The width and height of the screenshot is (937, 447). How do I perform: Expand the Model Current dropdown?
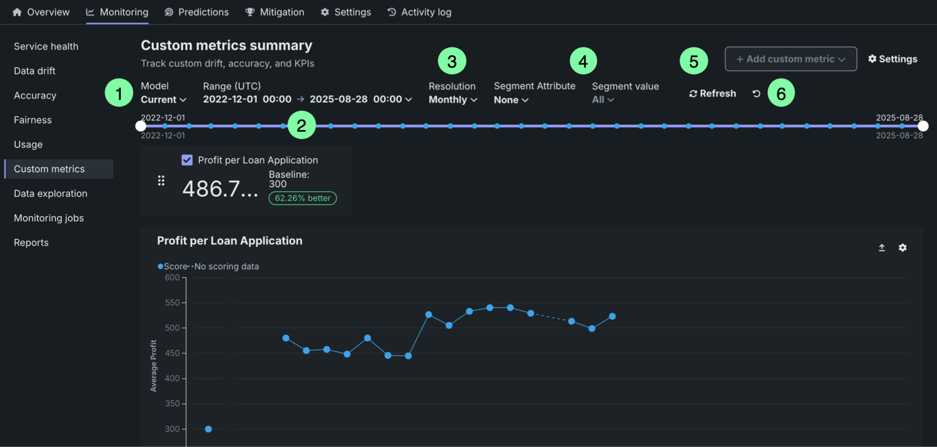pos(164,99)
